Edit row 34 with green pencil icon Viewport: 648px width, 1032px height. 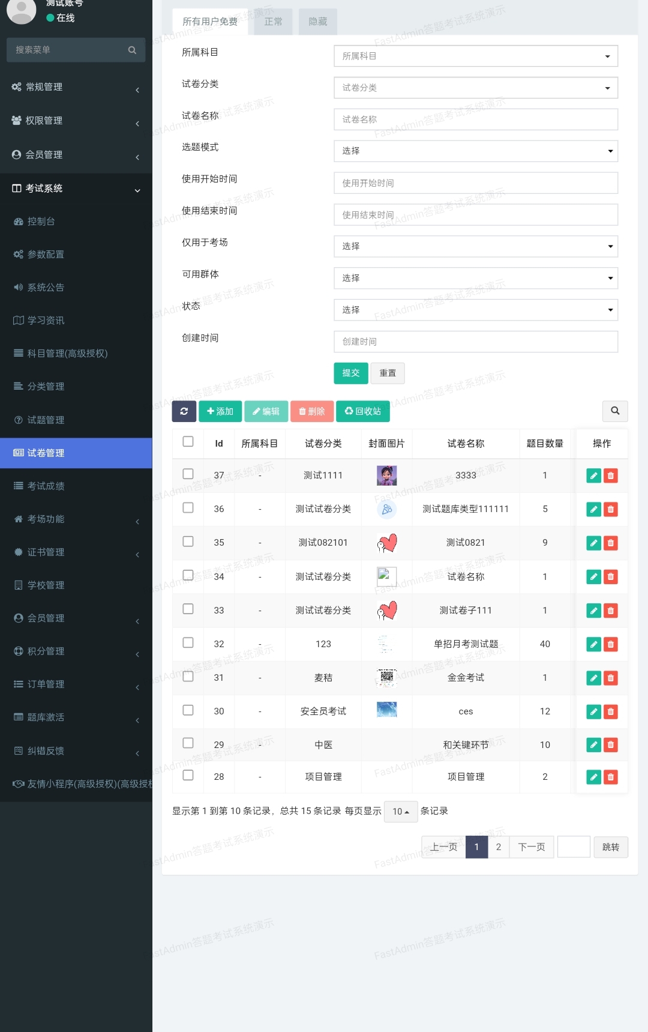coord(593,576)
